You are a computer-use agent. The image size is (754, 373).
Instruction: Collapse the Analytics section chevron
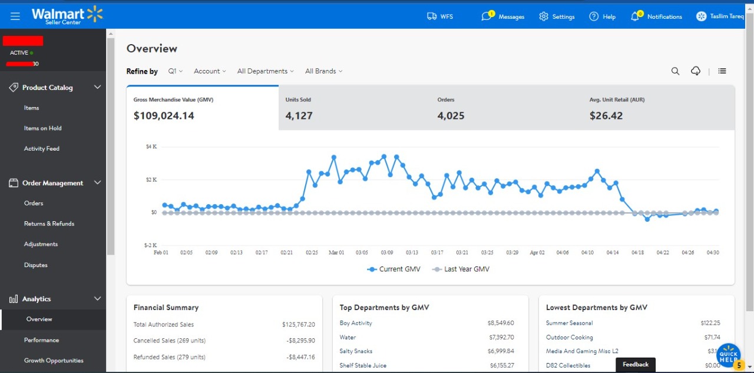coord(98,299)
